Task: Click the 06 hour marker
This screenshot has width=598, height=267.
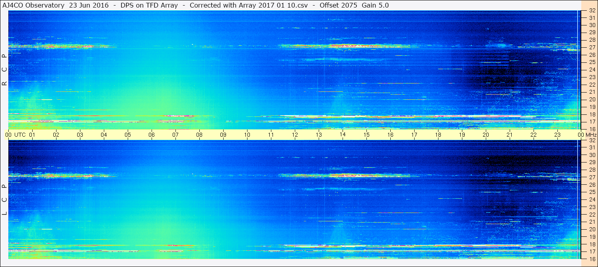Action: [152, 135]
